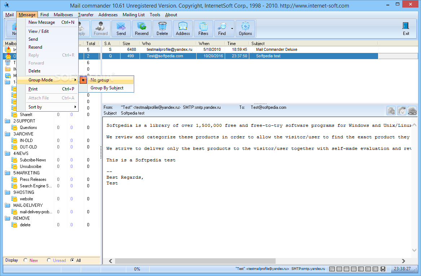Viewport: 421px width, 276px height.
Task: Select the All display radio button
Action: pyautogui.click(x=72, y=260)
